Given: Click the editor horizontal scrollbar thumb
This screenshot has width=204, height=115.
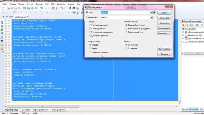Looking at the screenshot, I should (43, 106).
